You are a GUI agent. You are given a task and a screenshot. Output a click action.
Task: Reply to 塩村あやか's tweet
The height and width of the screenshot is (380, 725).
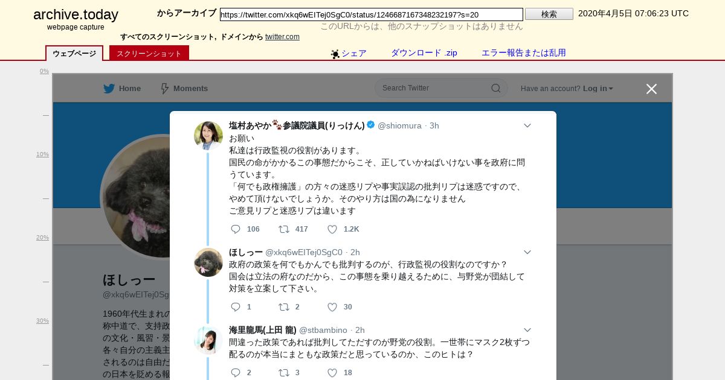(236, 229)
